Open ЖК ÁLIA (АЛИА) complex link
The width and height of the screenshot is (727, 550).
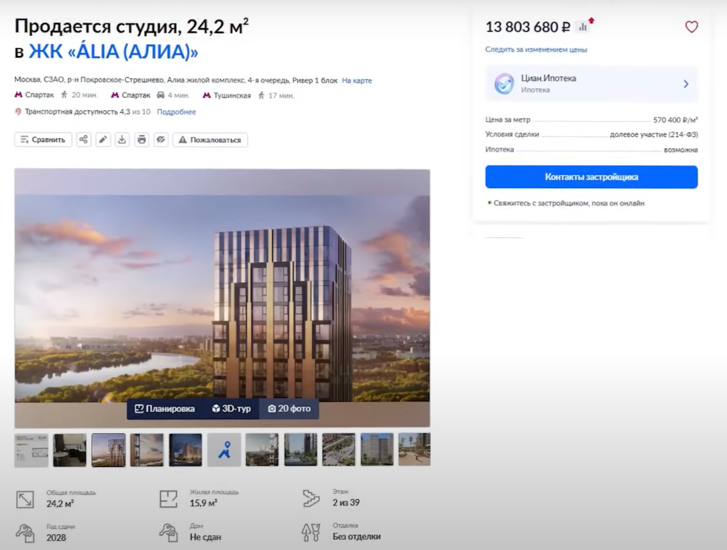113,52
